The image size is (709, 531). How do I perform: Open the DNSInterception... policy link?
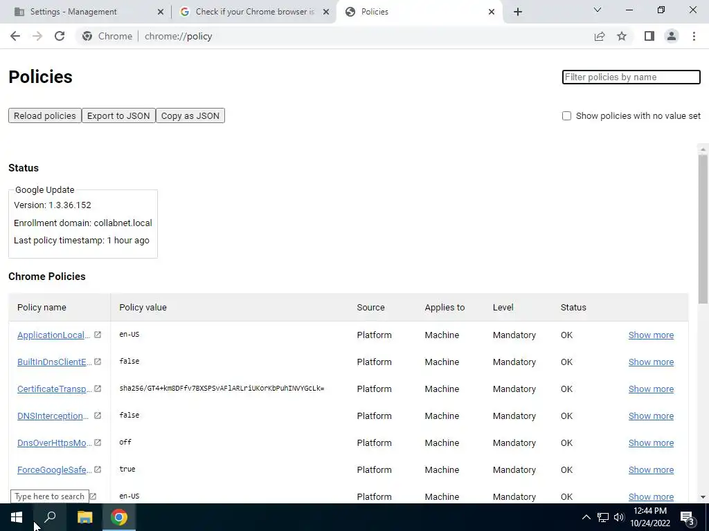[x=53, y=416]
